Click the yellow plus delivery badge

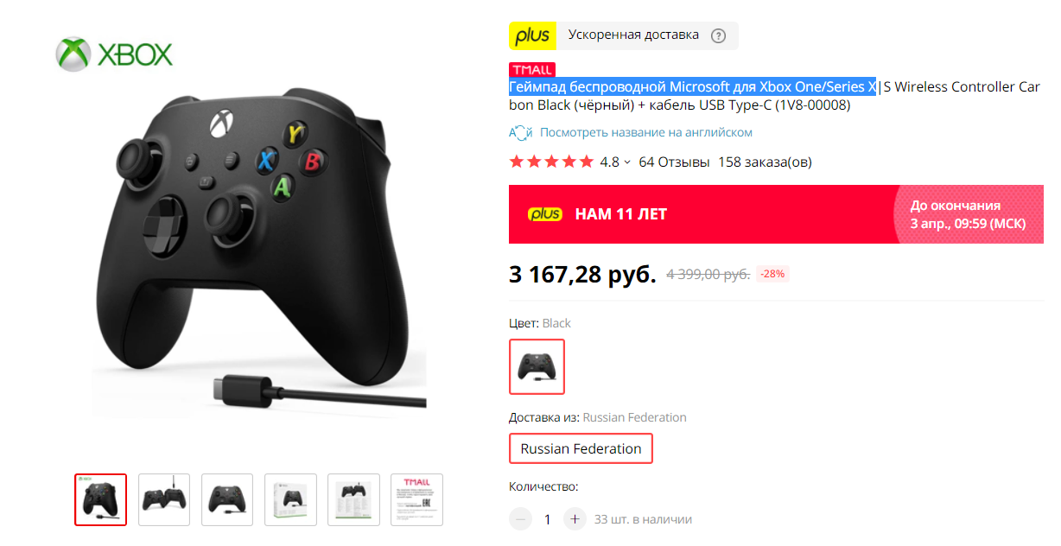(533, 35)
